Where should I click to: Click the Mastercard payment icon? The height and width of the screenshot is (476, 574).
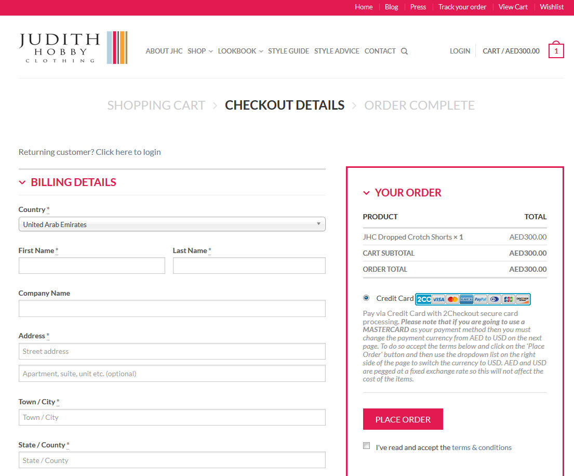coord(452,299)
